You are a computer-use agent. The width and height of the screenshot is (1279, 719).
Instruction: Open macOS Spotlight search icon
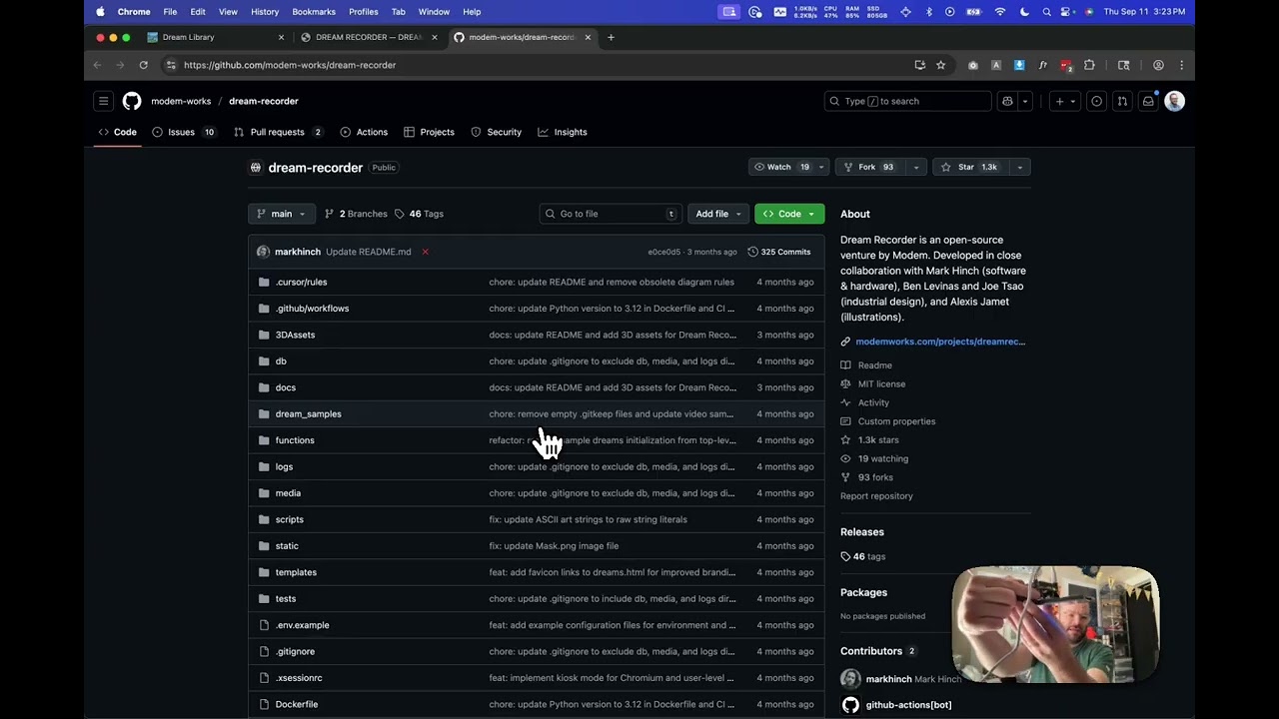(1046, 12)
